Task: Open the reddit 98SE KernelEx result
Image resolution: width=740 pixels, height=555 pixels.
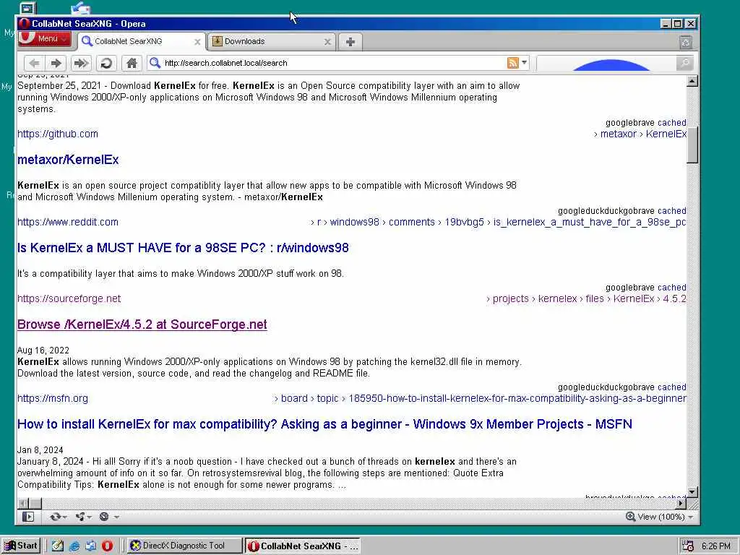Action: coord(183,248)
